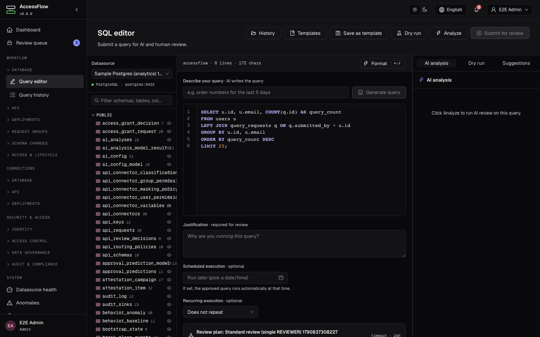Click Save as template
The width and height of the screenshot is (540, 337).
point(358,33)
